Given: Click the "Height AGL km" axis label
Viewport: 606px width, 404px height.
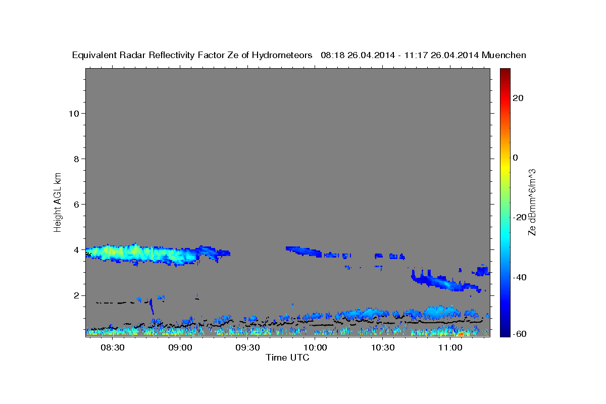Looking at the screenshot, I should 58,201.
